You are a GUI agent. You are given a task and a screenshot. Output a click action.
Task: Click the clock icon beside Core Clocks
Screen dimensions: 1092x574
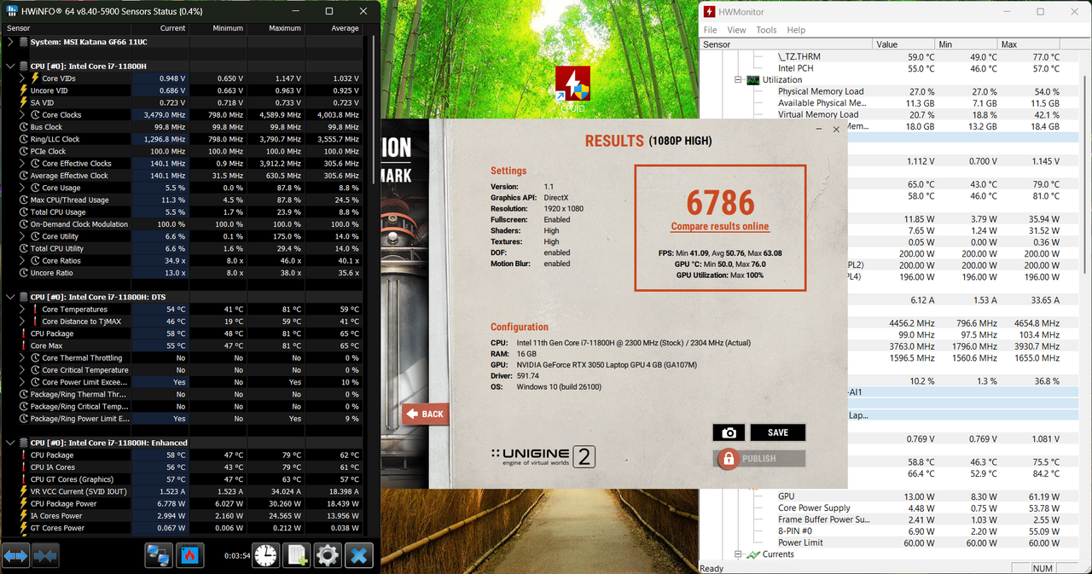point(35,114)
